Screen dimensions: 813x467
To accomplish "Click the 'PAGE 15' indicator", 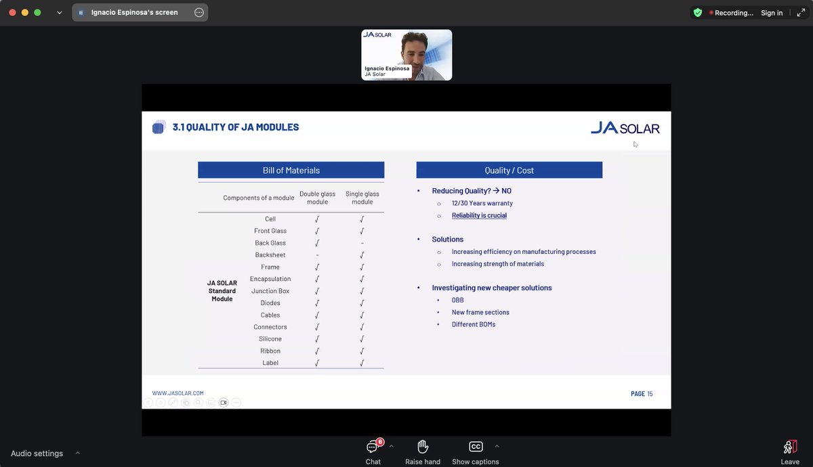I will click(x=642, y=394).
